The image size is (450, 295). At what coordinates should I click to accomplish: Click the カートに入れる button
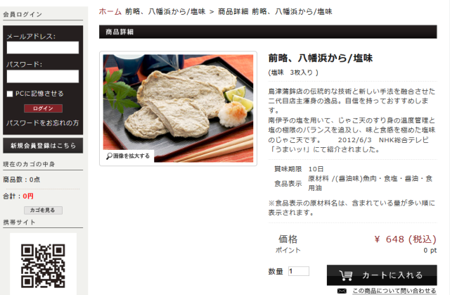(382, 275)
